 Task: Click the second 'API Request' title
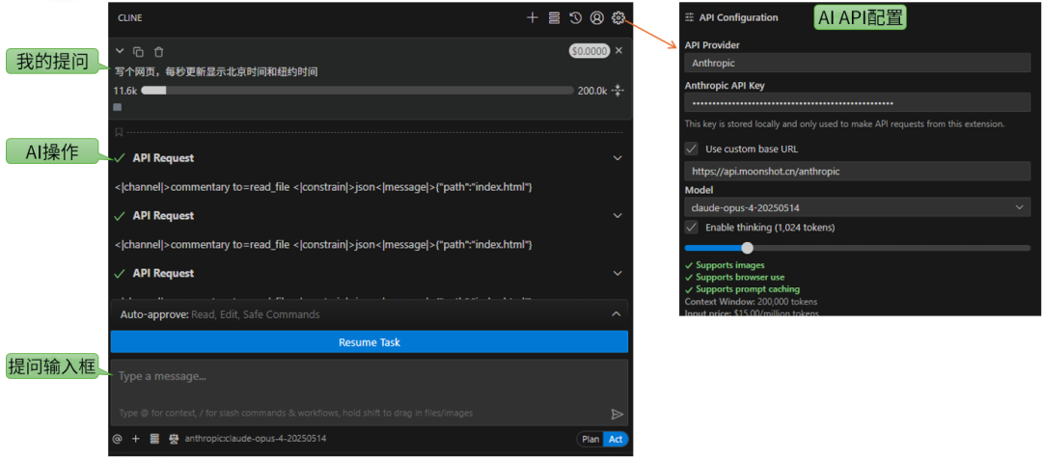[163, 216]
